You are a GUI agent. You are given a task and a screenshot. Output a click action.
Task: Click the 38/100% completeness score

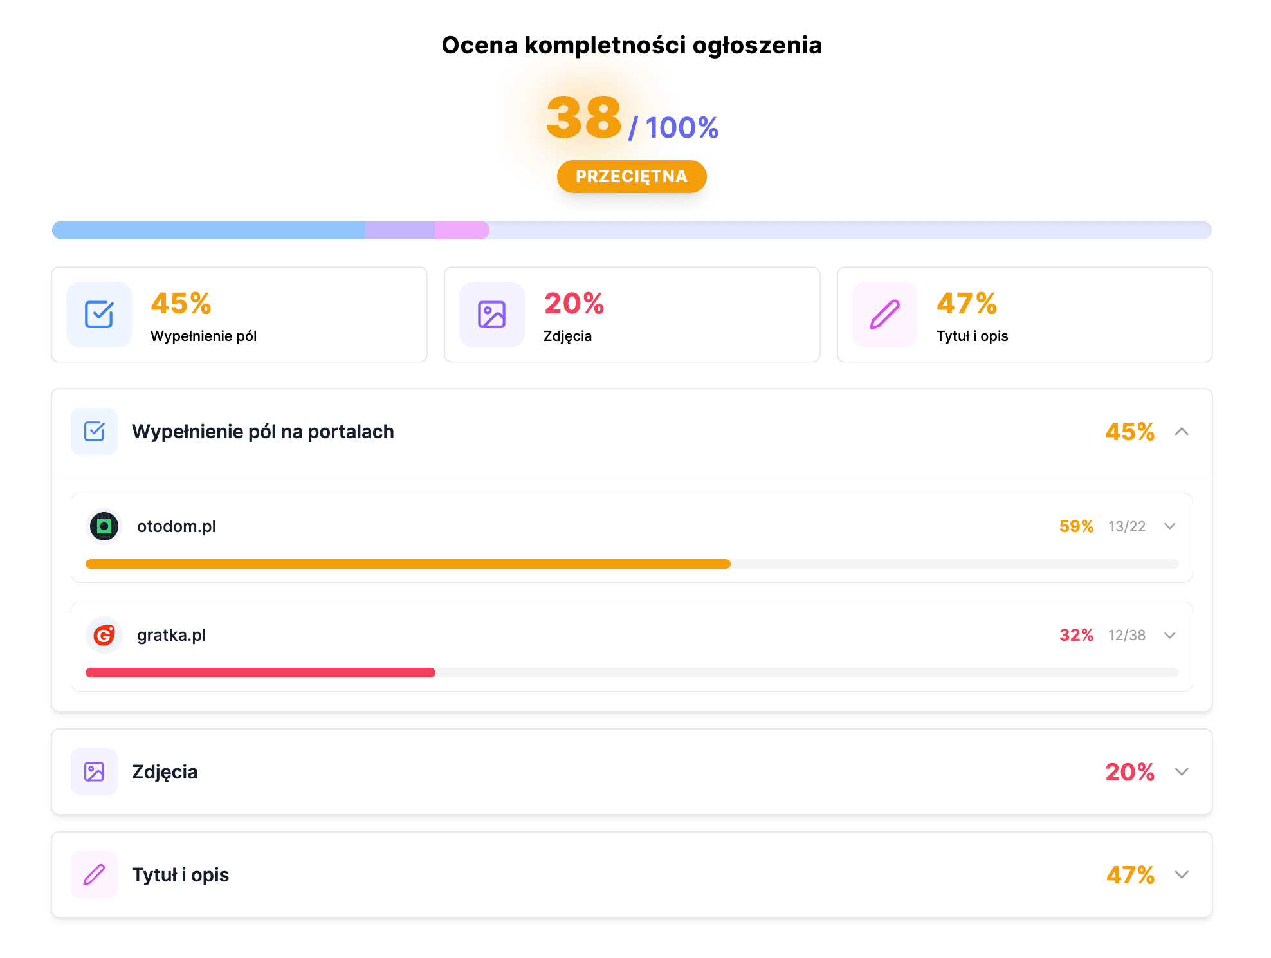[x=632, y=120]
